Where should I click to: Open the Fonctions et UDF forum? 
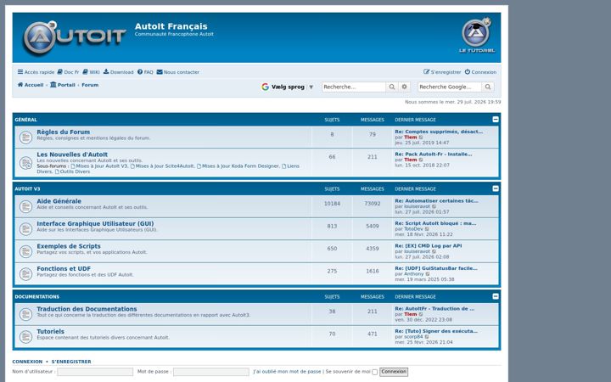[x=64, y=269]
